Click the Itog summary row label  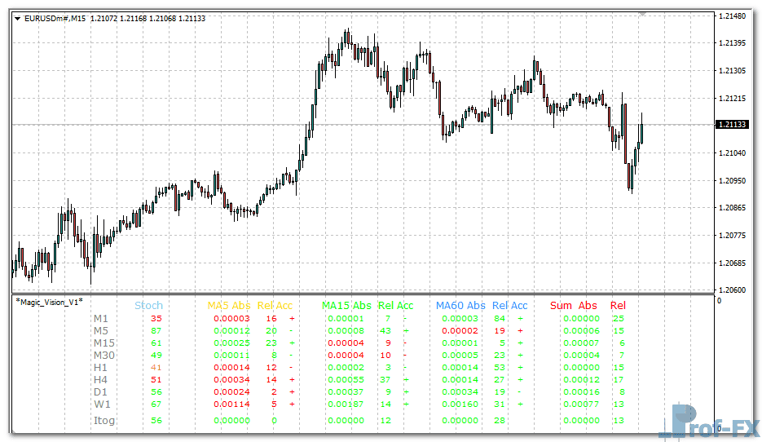(104, 421)
